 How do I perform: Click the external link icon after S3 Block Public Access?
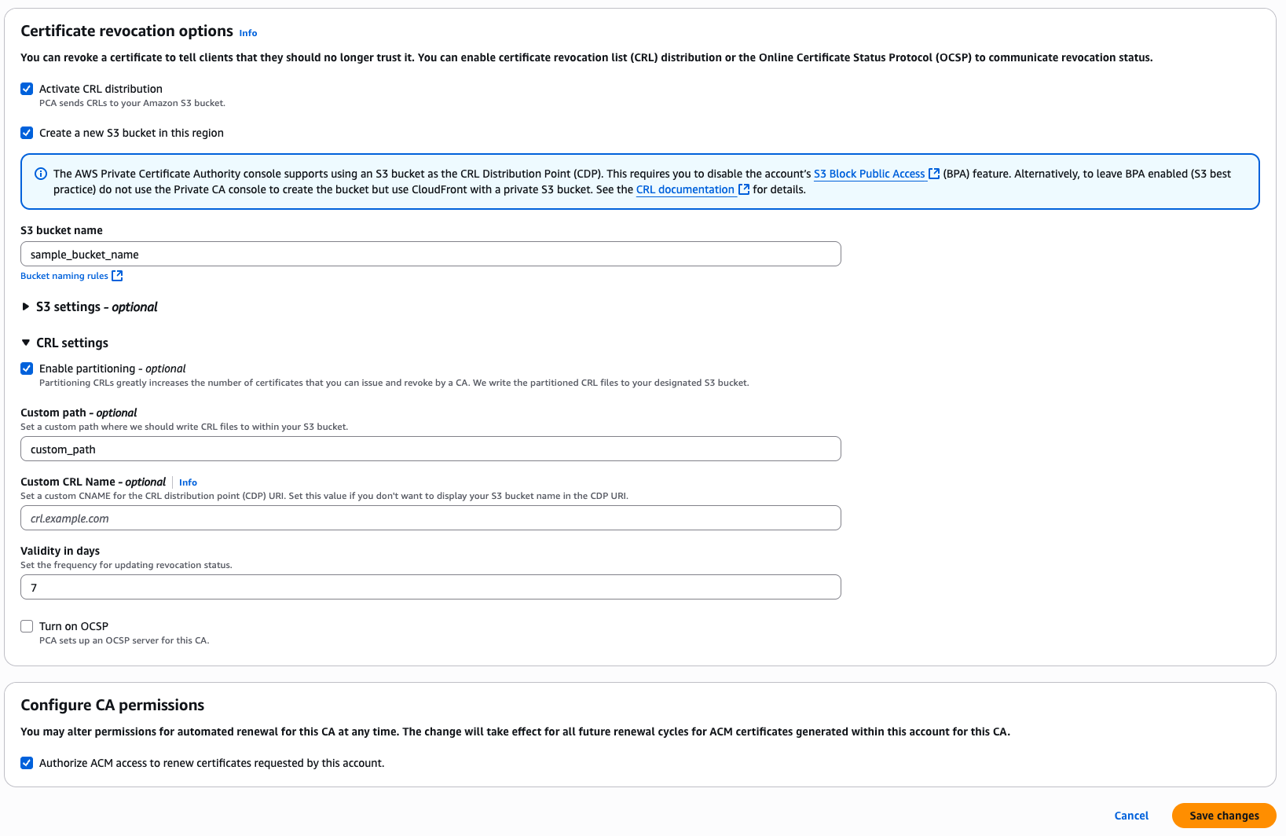[x=933, y=173]
